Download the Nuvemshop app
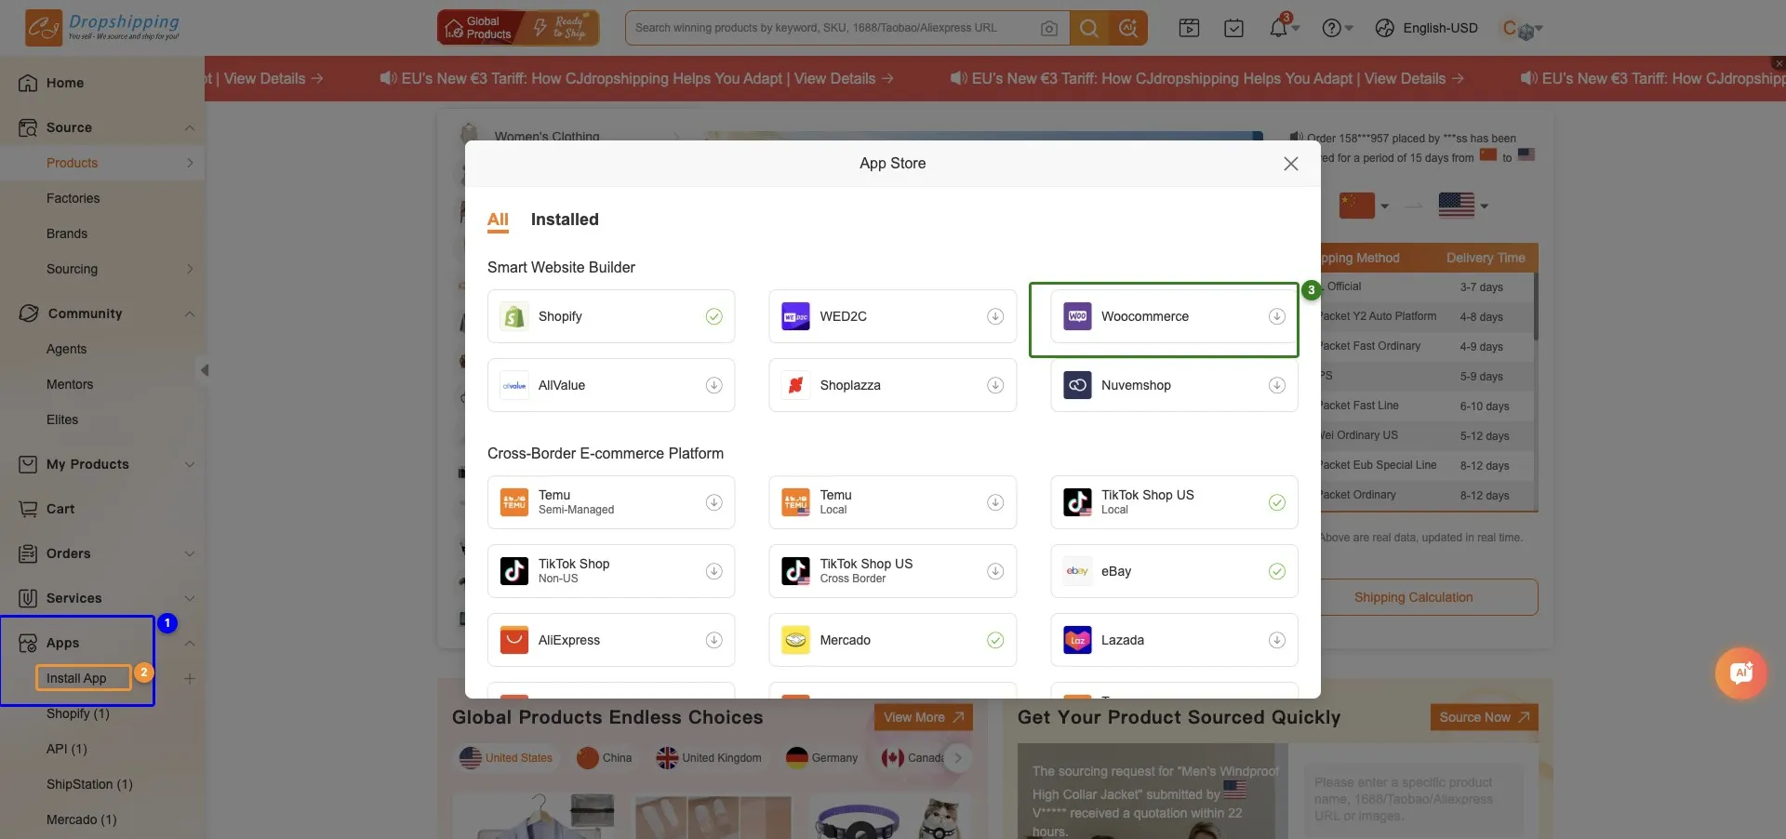This screenshot has width=1786, height=839. pyautogui.click(x=1277, y=385)
